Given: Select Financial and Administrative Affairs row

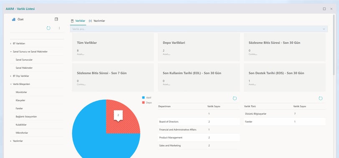Looking at the screenshot, I should click(x=199, y=130).
